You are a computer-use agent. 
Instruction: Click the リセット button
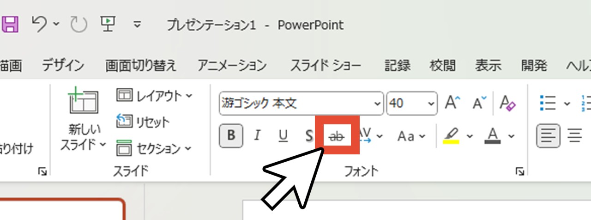[x=143, y=122]
